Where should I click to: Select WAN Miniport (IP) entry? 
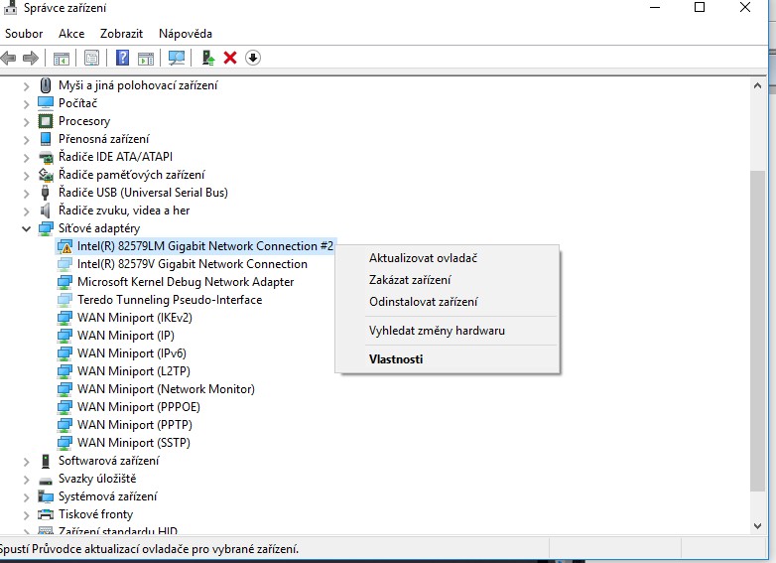coord(126,336)
